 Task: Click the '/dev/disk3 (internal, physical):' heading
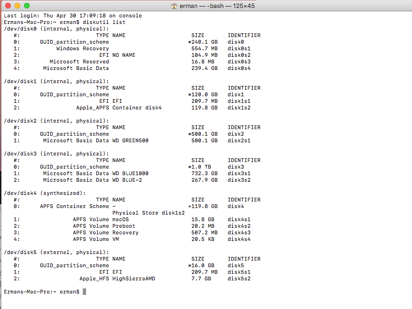(56, 154)
